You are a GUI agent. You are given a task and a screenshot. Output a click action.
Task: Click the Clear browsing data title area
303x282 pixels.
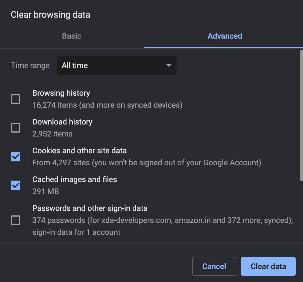tap(50, 14)
